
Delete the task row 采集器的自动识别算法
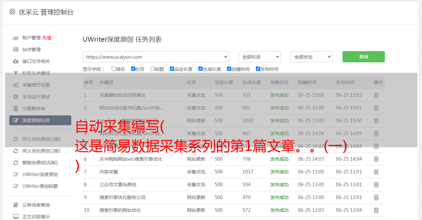tap(376, 95)
